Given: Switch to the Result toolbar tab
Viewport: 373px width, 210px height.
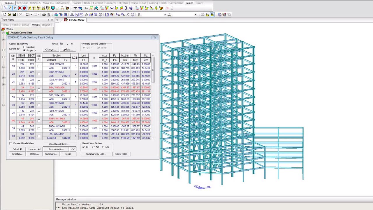Looking at the screenshot, I should (189, 3).
